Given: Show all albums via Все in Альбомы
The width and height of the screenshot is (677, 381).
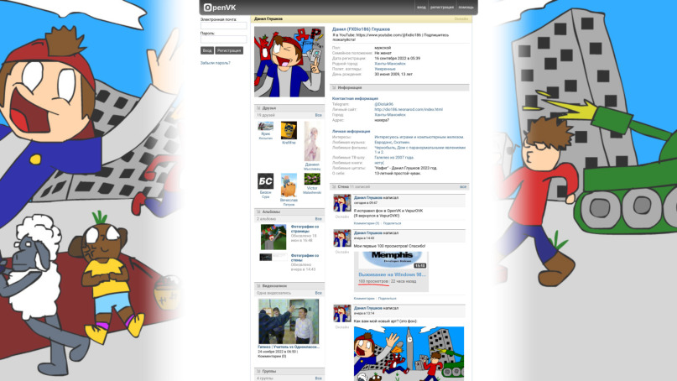Looking at the screenshot, I should click(318, 219).
